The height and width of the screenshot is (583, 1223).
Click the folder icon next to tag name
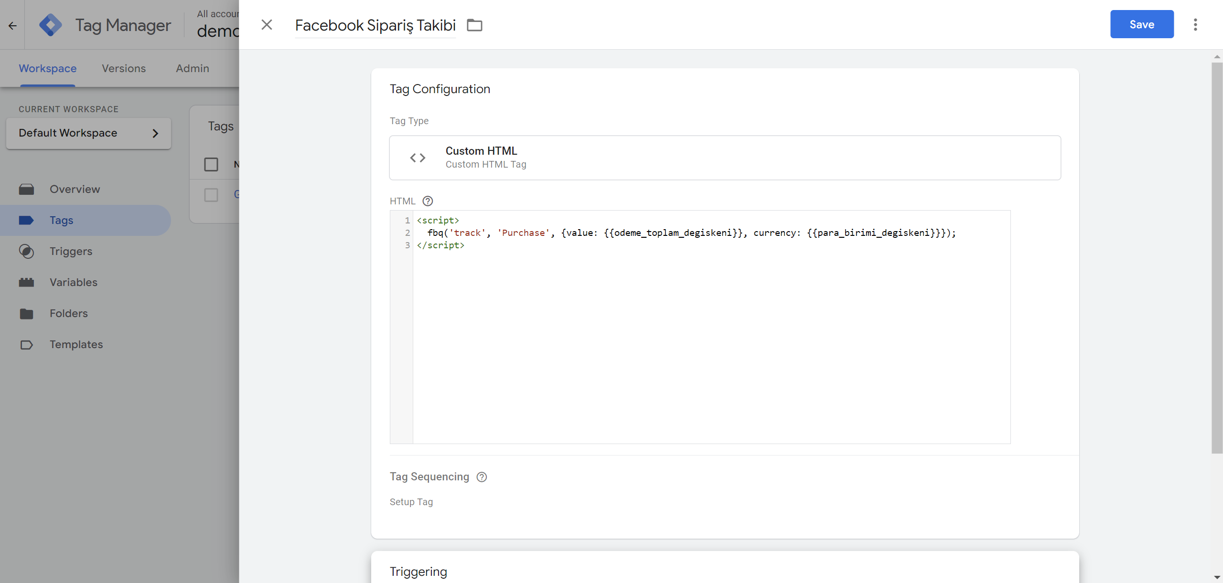(x=474, y=25)
